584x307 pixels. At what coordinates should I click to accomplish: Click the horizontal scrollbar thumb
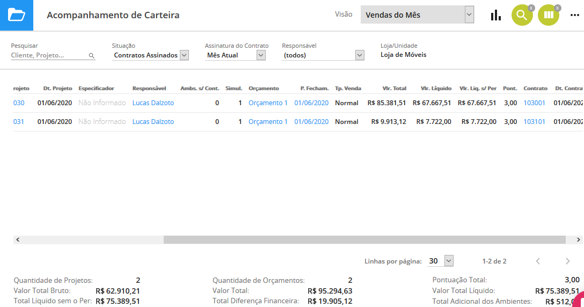pos(364,240)
